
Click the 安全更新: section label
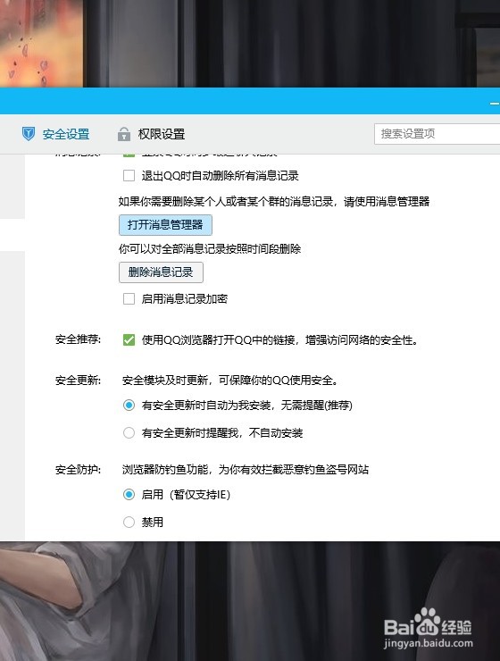click(x=78, y=381)
